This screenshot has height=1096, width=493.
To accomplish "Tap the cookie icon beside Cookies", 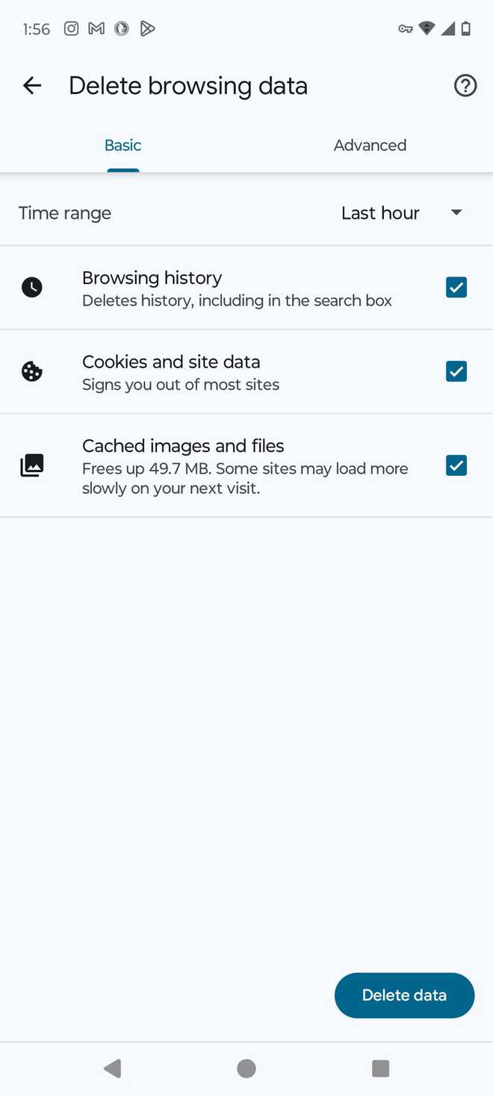I will (x=32, y=371).
